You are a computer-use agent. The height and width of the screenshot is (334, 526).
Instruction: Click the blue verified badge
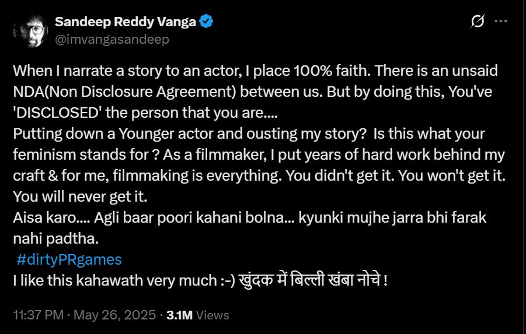coord(207,22)
